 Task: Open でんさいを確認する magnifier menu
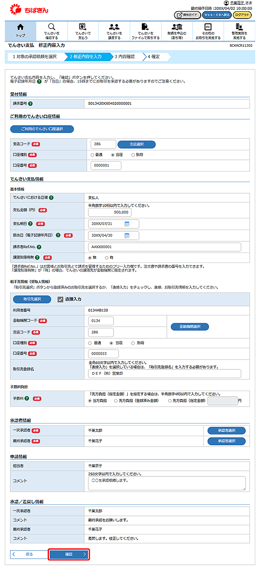(x=52, y=30)
